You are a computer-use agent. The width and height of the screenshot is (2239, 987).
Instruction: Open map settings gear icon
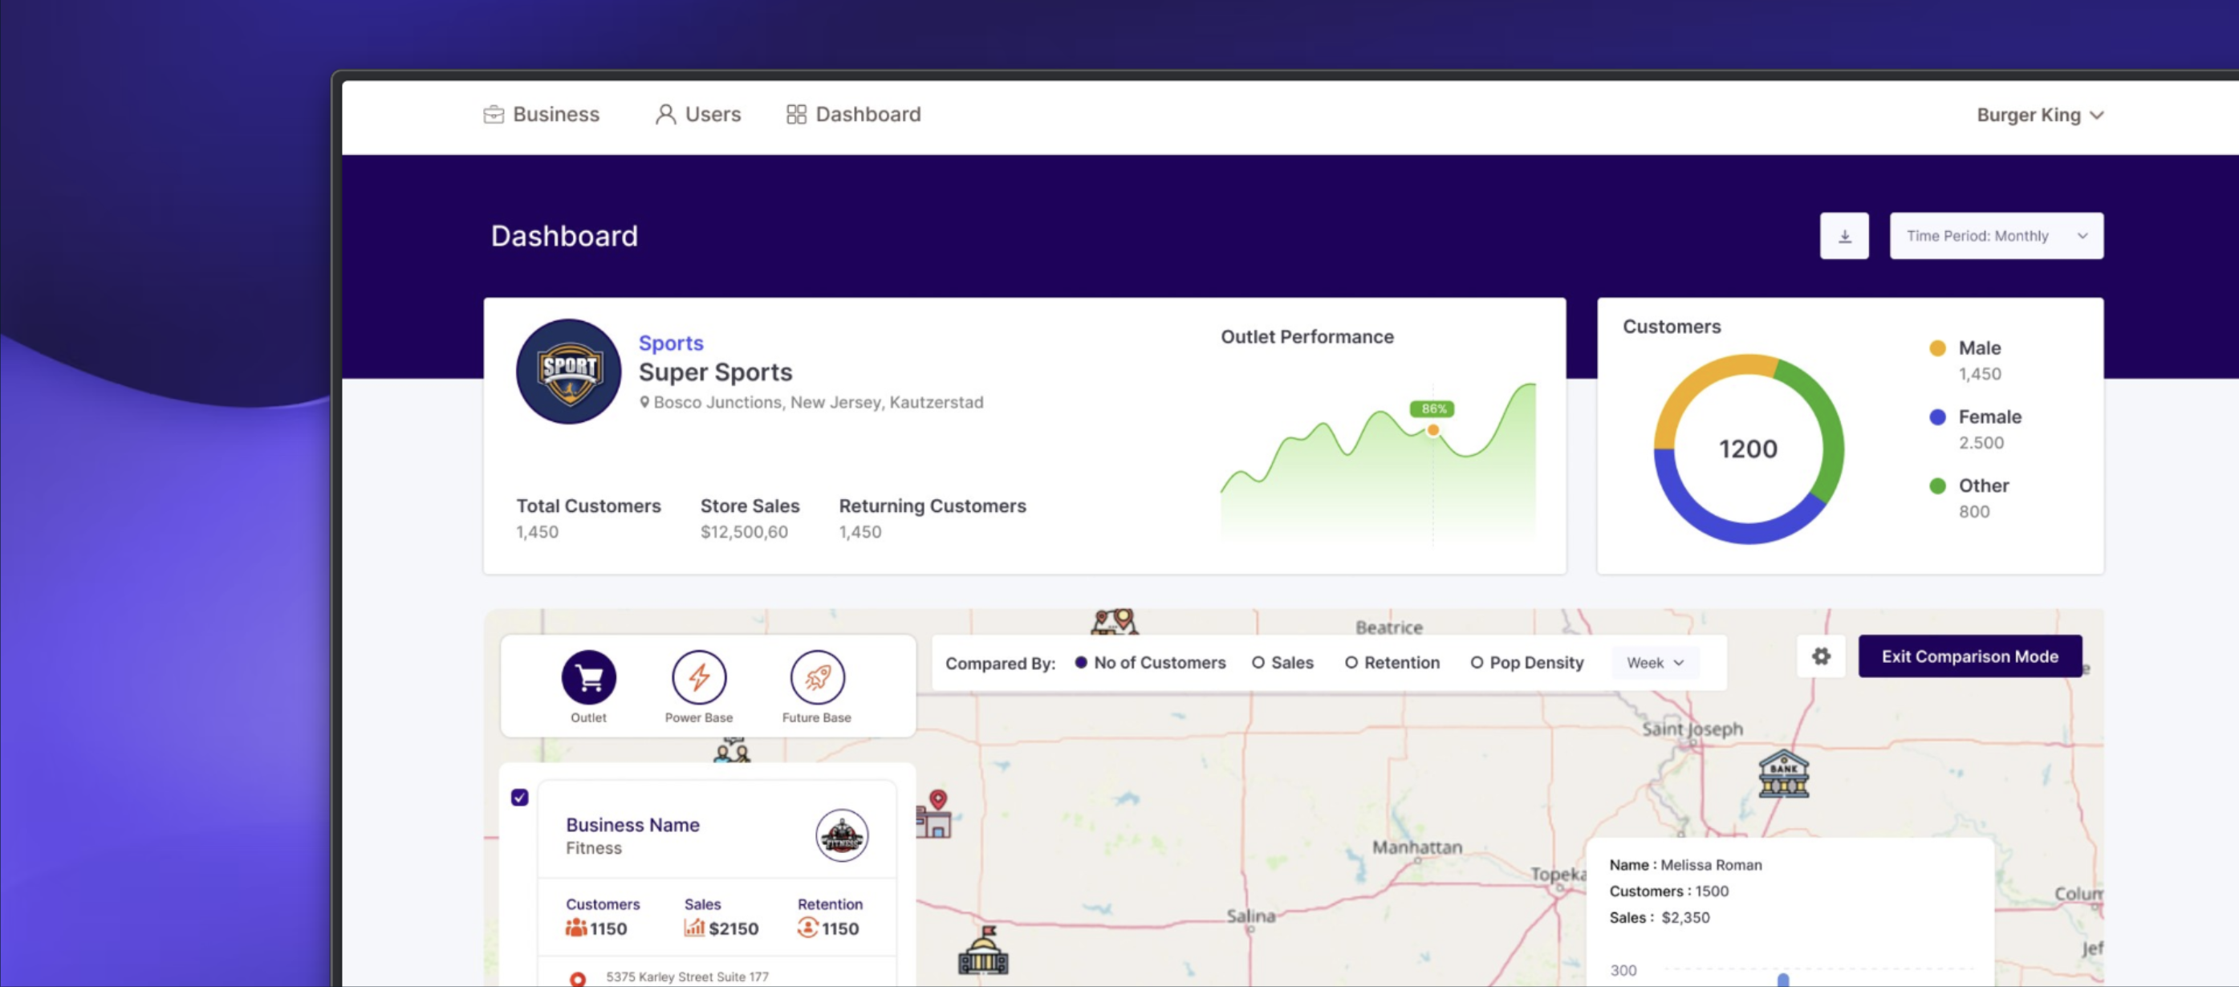point(1821,657)
